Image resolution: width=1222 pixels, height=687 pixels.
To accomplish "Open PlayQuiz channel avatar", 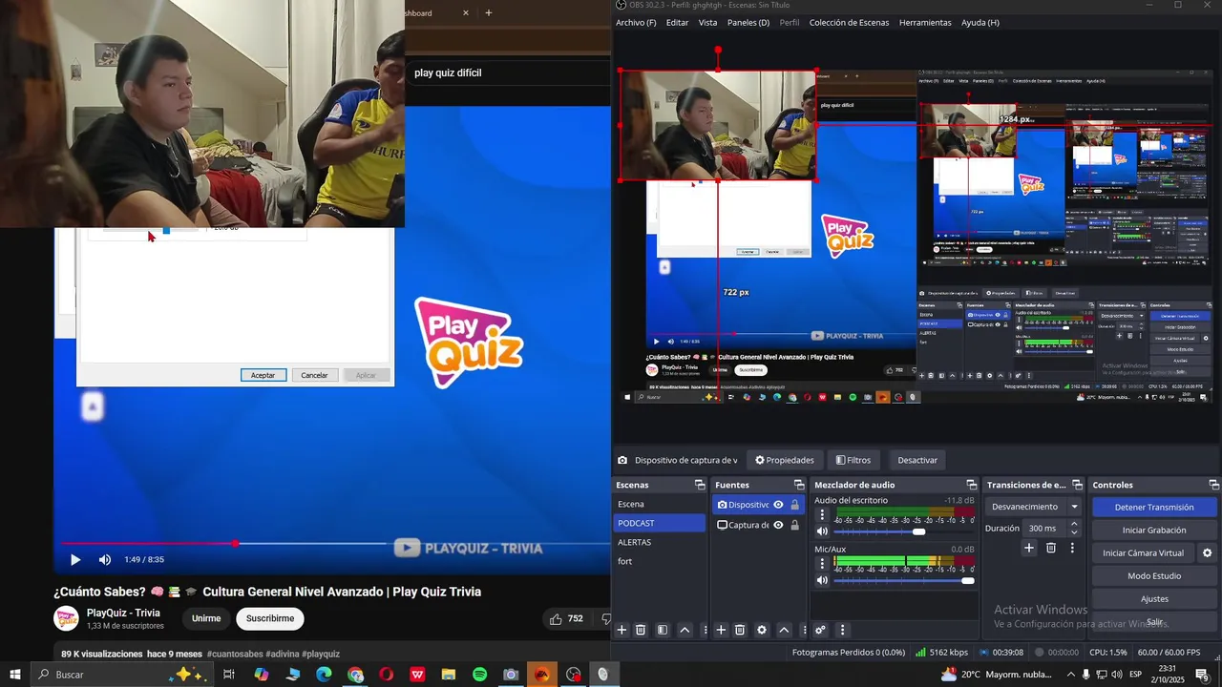I will [x=66, y=618].
